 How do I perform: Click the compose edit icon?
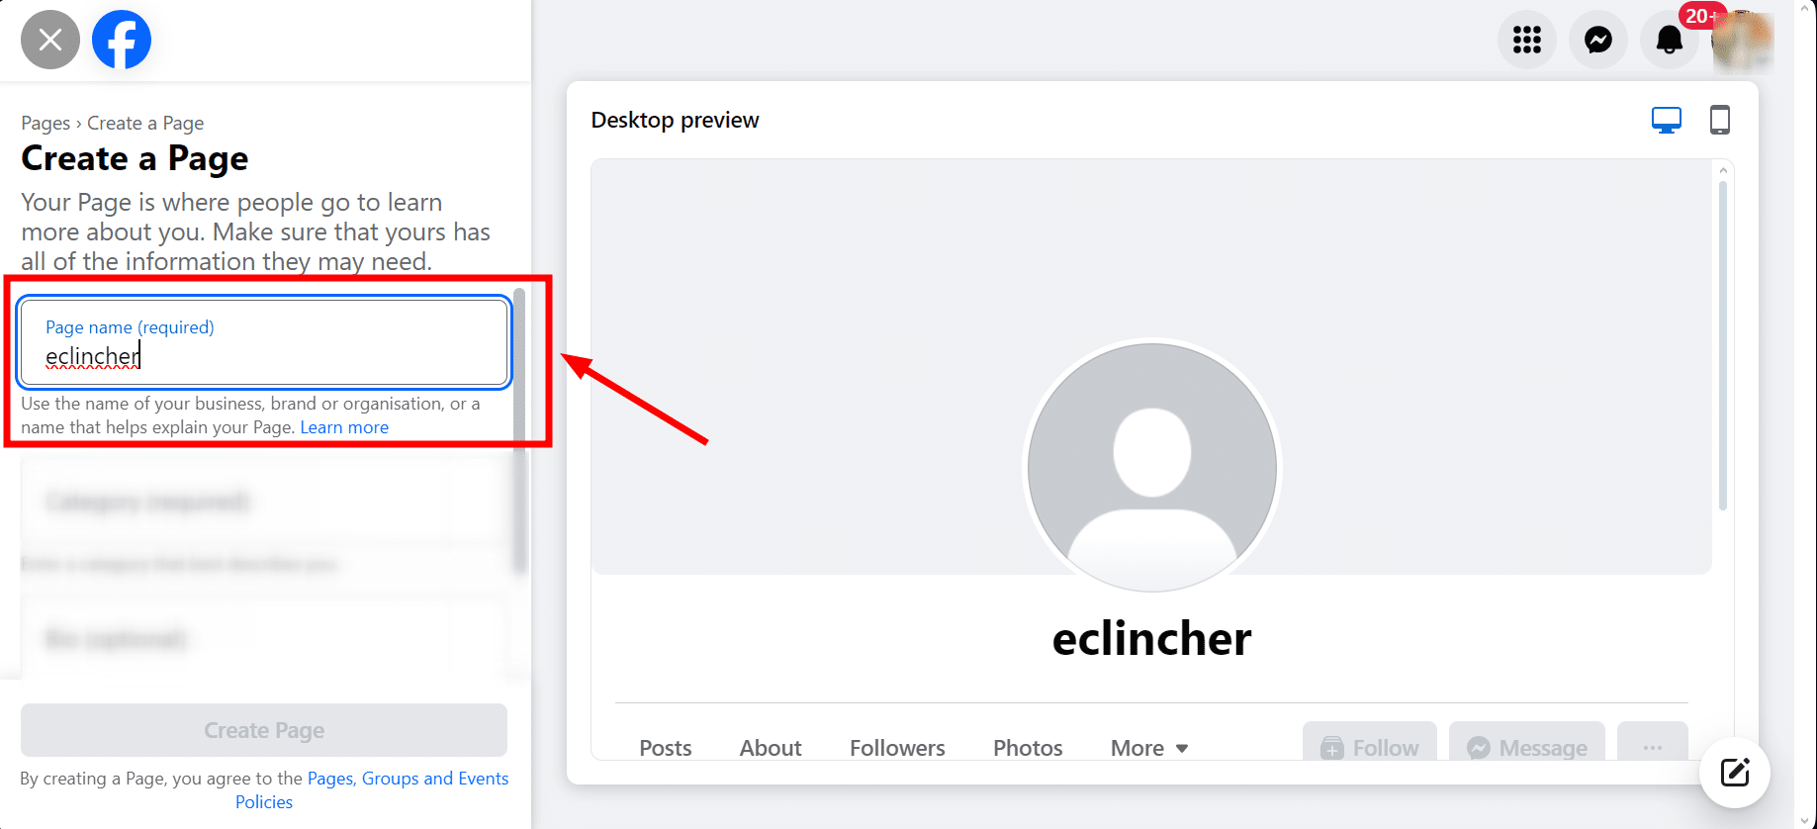[1735, 773]
